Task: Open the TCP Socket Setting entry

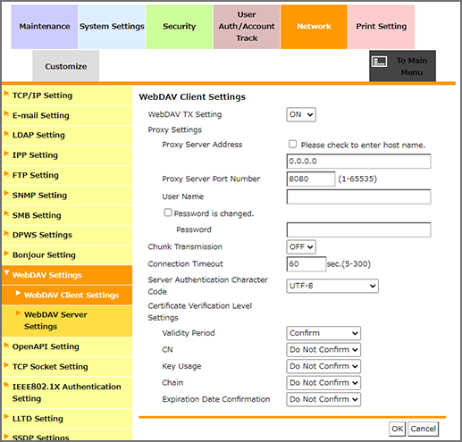Action: (67, 367)
